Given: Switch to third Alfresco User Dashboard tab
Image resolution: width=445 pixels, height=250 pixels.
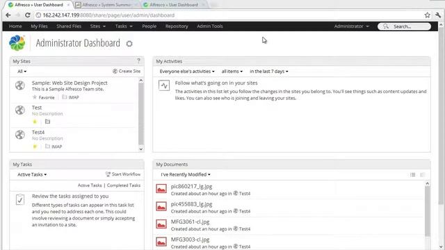Looking at the screenshot, I should point(174,5).
